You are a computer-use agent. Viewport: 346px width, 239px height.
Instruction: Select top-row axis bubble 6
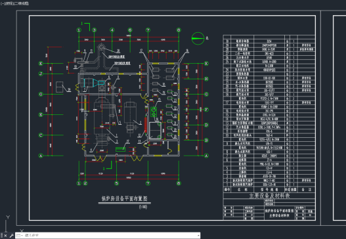130,30
